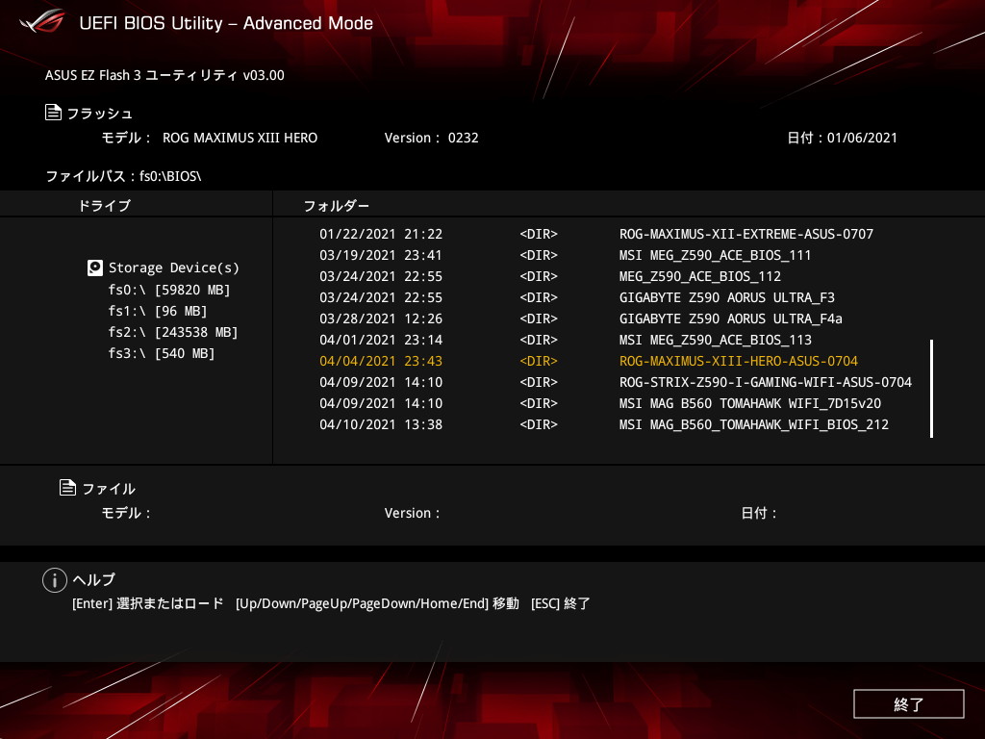Click the folder list scrollbar

tap(931, 389)
